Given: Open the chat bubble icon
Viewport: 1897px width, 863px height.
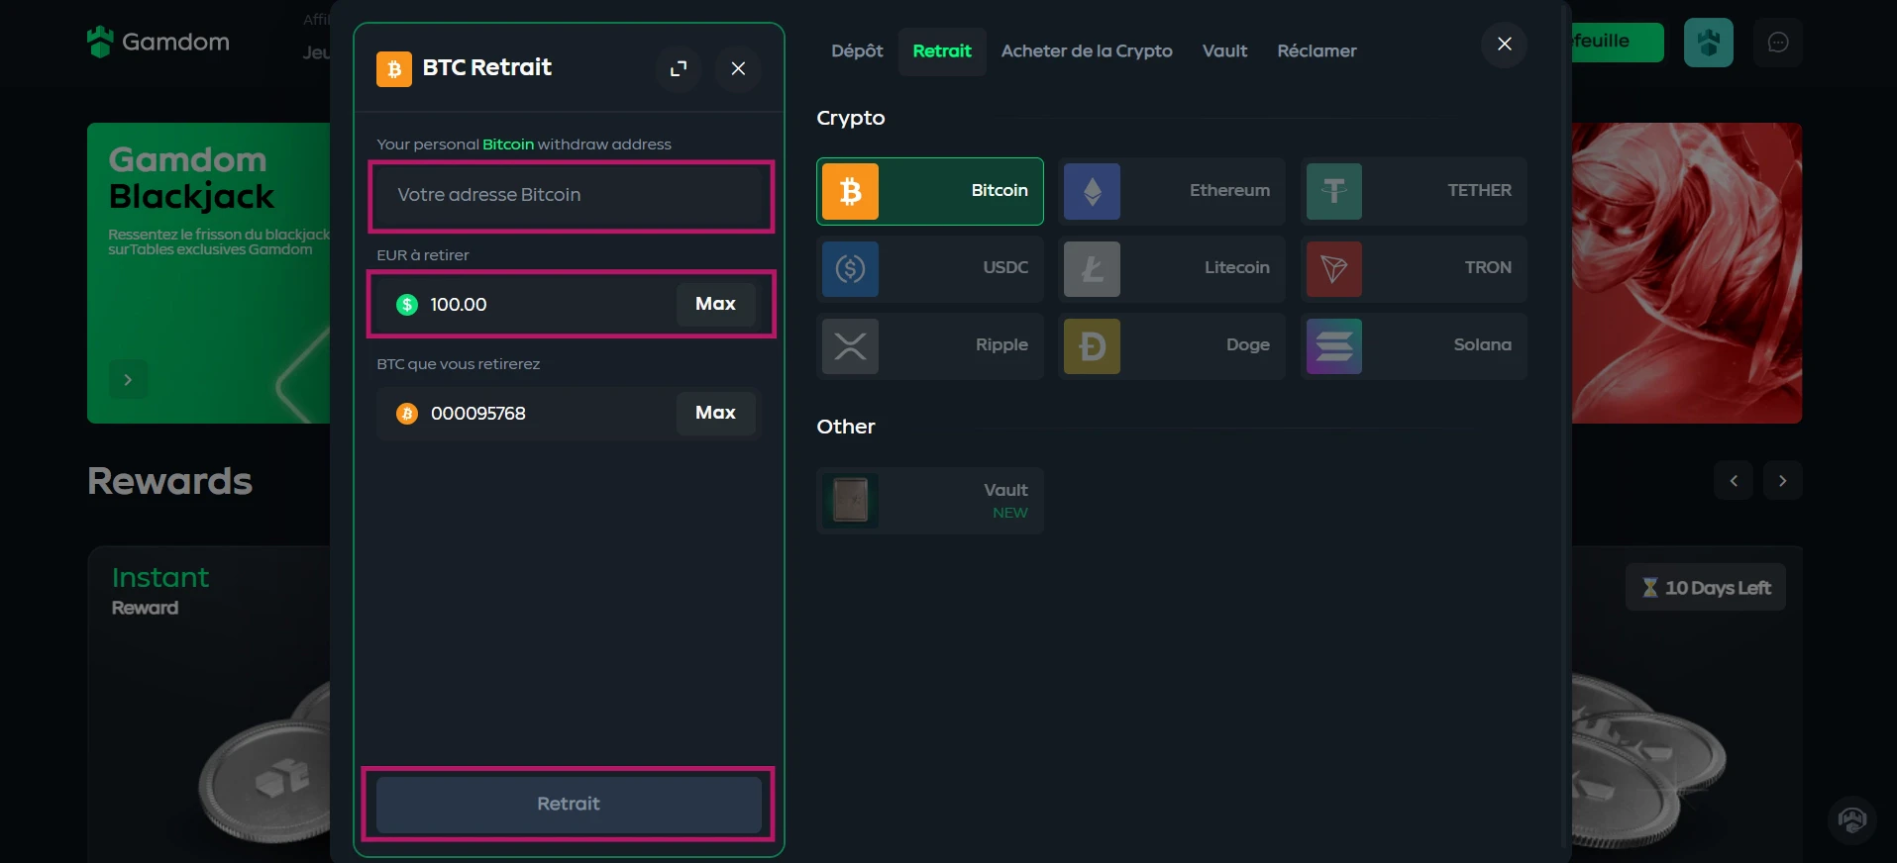Looking at the screenshot, I should [x=1778, y=43].
